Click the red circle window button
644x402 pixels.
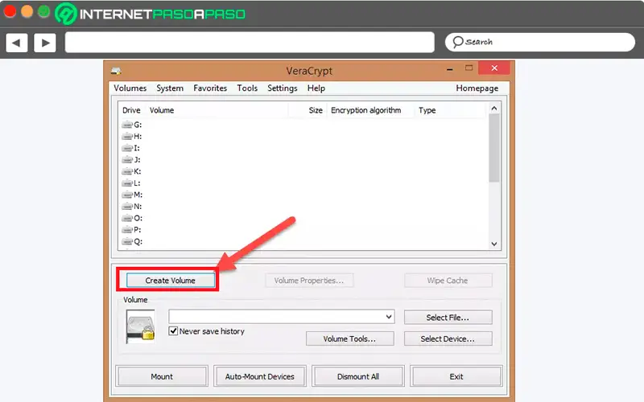point(10,11)
